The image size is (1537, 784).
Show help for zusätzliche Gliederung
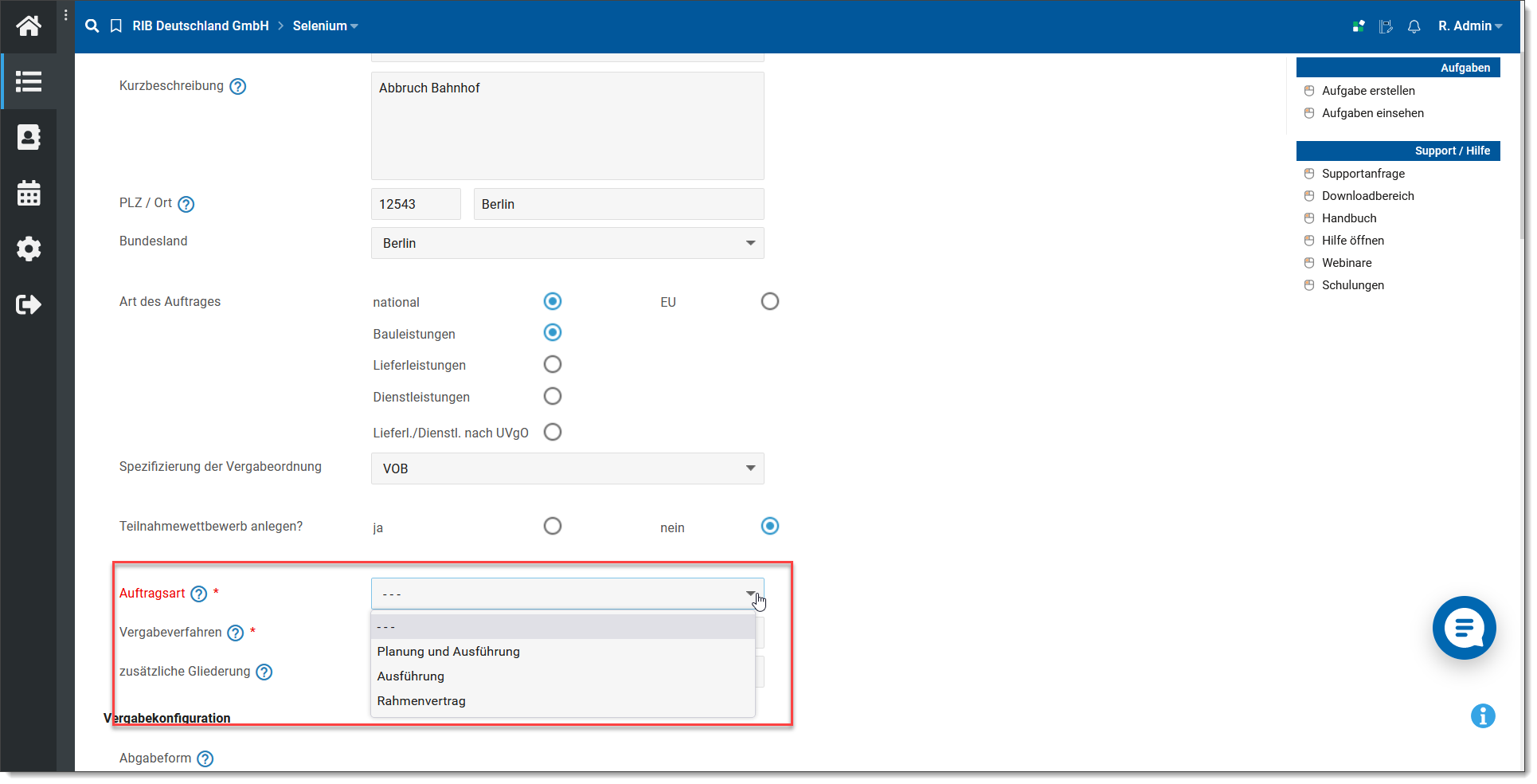tap(264, 672)
